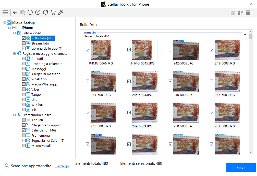Deselect the 242-5003.JPG image checkbox

[170, 50]
